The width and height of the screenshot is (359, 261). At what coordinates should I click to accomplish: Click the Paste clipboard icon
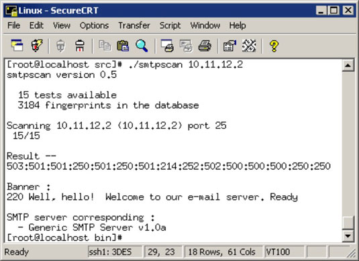pos(123,46)
